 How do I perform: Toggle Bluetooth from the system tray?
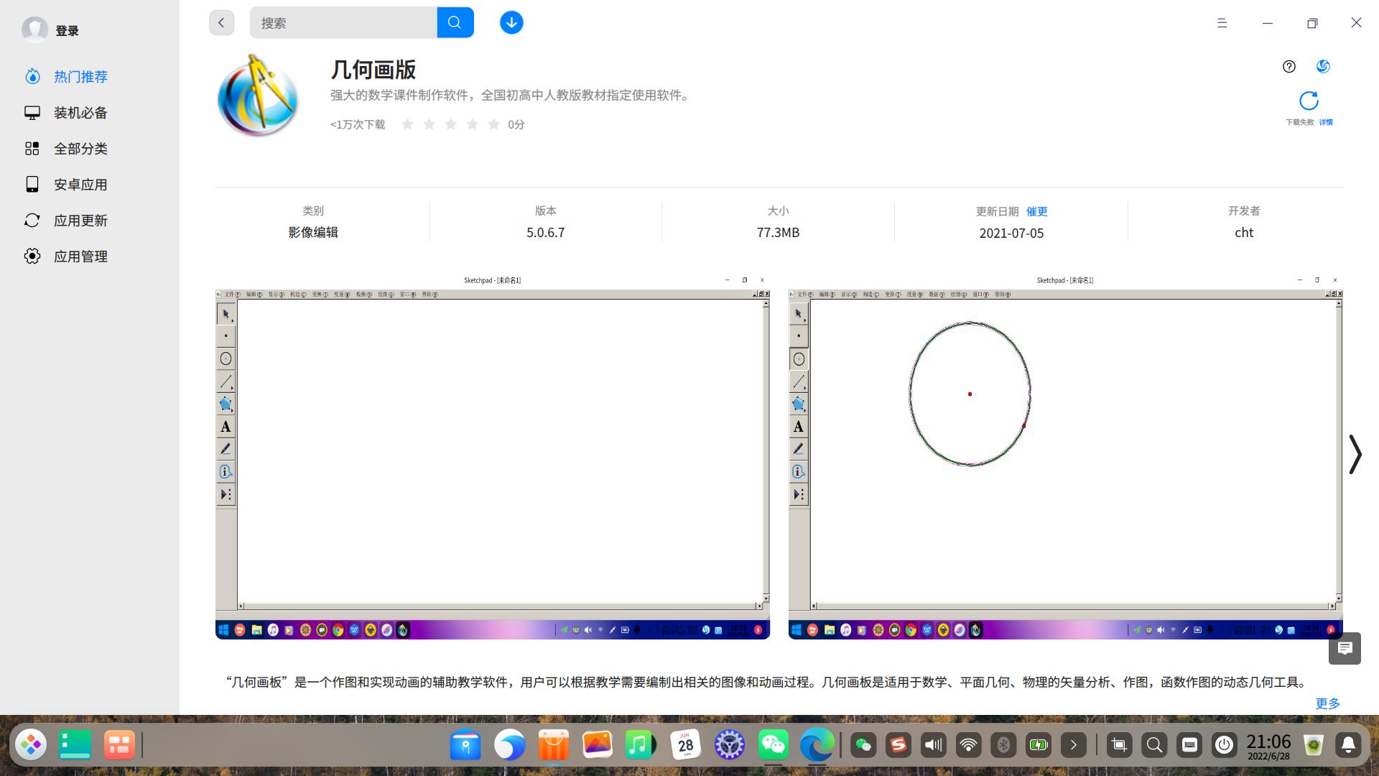[1003, 745]
